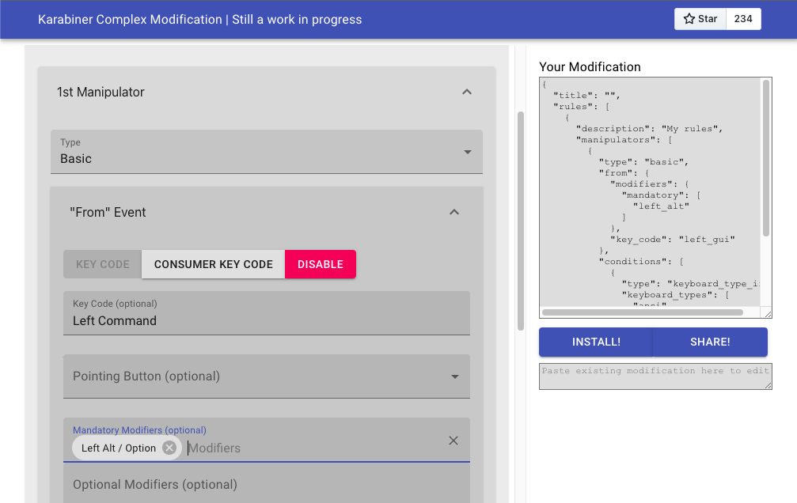Click the Karabiner Complex Modification title
This screenshot has width=797, height=503.
199,19
